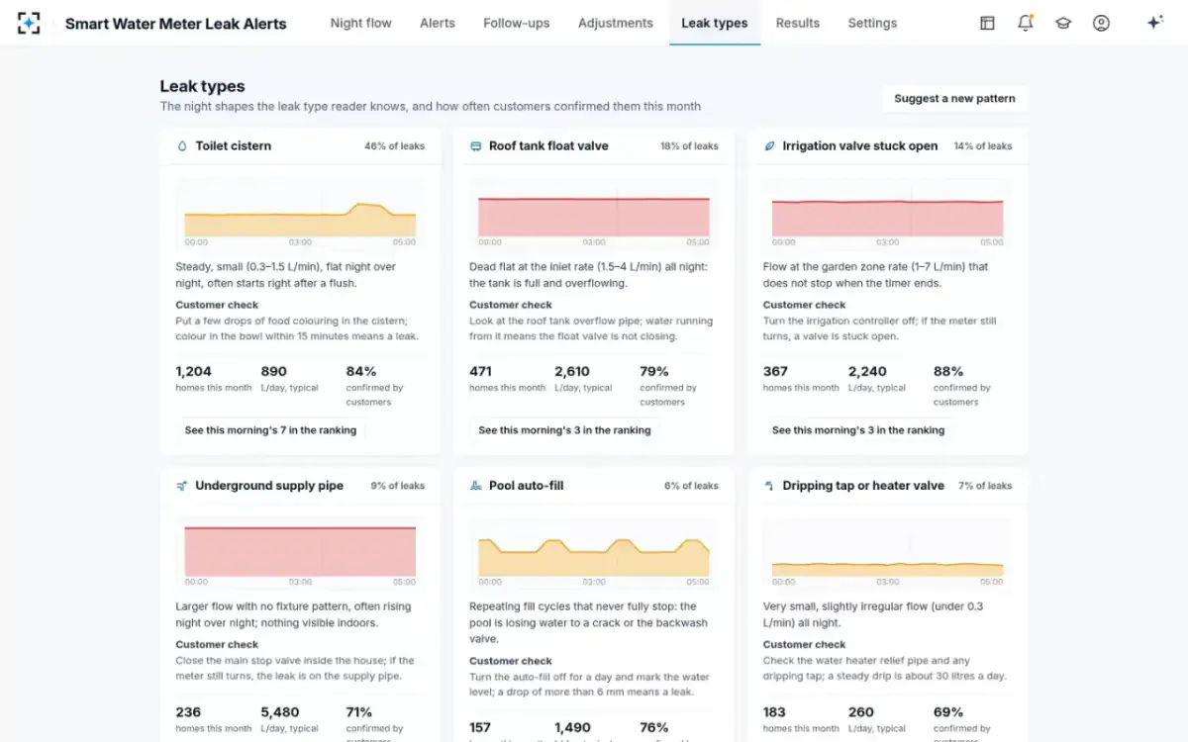Click the sparkle assistant icon
The width and height of the screenshot is (1188, 742).
click(x=1154, y=23)
